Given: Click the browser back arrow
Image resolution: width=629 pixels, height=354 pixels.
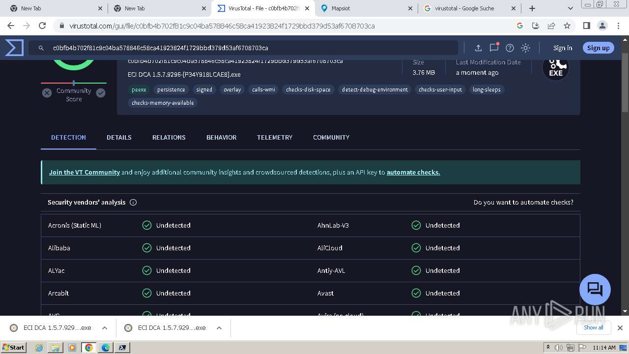Looking at the screenshot, I should point(11,26).
